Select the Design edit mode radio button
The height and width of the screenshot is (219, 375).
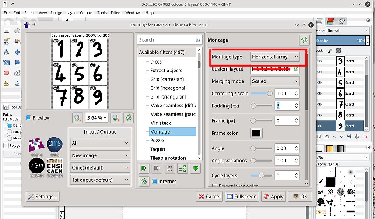9,125
